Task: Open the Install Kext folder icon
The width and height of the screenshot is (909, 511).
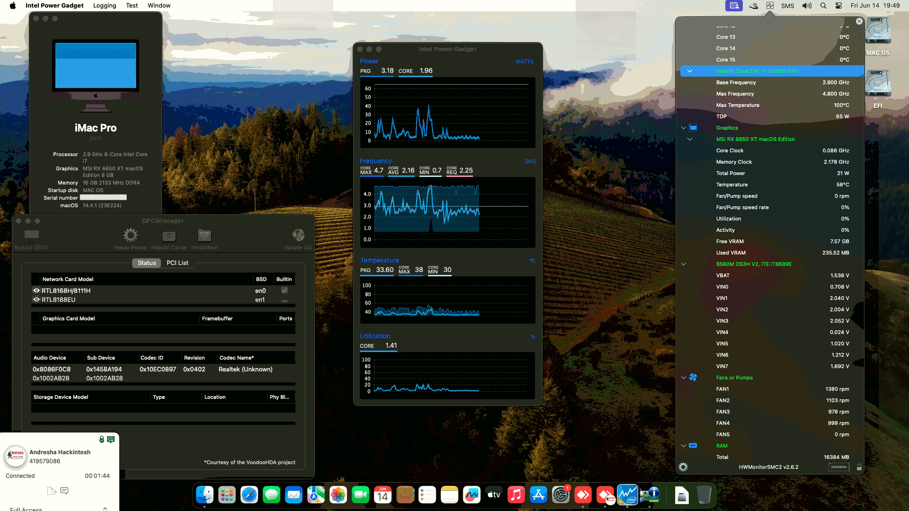Action: [x=204, y=235]
